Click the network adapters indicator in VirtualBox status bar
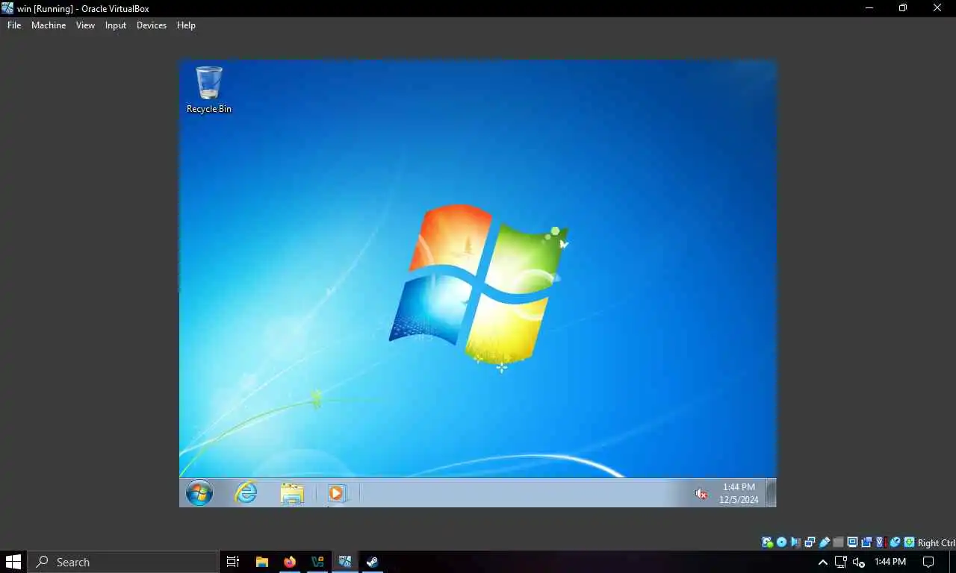 click(x=810, y=542)
